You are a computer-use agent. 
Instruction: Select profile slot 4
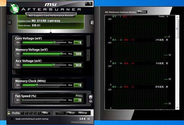tap(35, 113)
